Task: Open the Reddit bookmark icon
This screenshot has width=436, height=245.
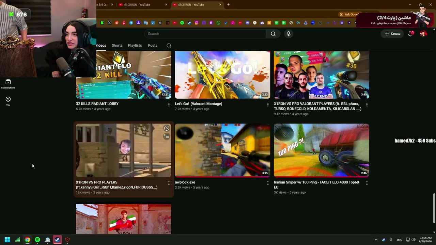Action: [x=117, y=23]
